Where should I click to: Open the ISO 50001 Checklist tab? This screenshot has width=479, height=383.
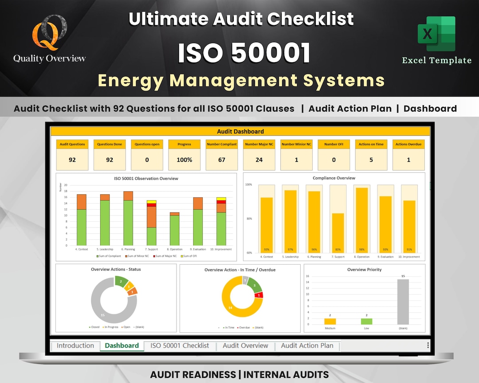click(x=179, y=345)
